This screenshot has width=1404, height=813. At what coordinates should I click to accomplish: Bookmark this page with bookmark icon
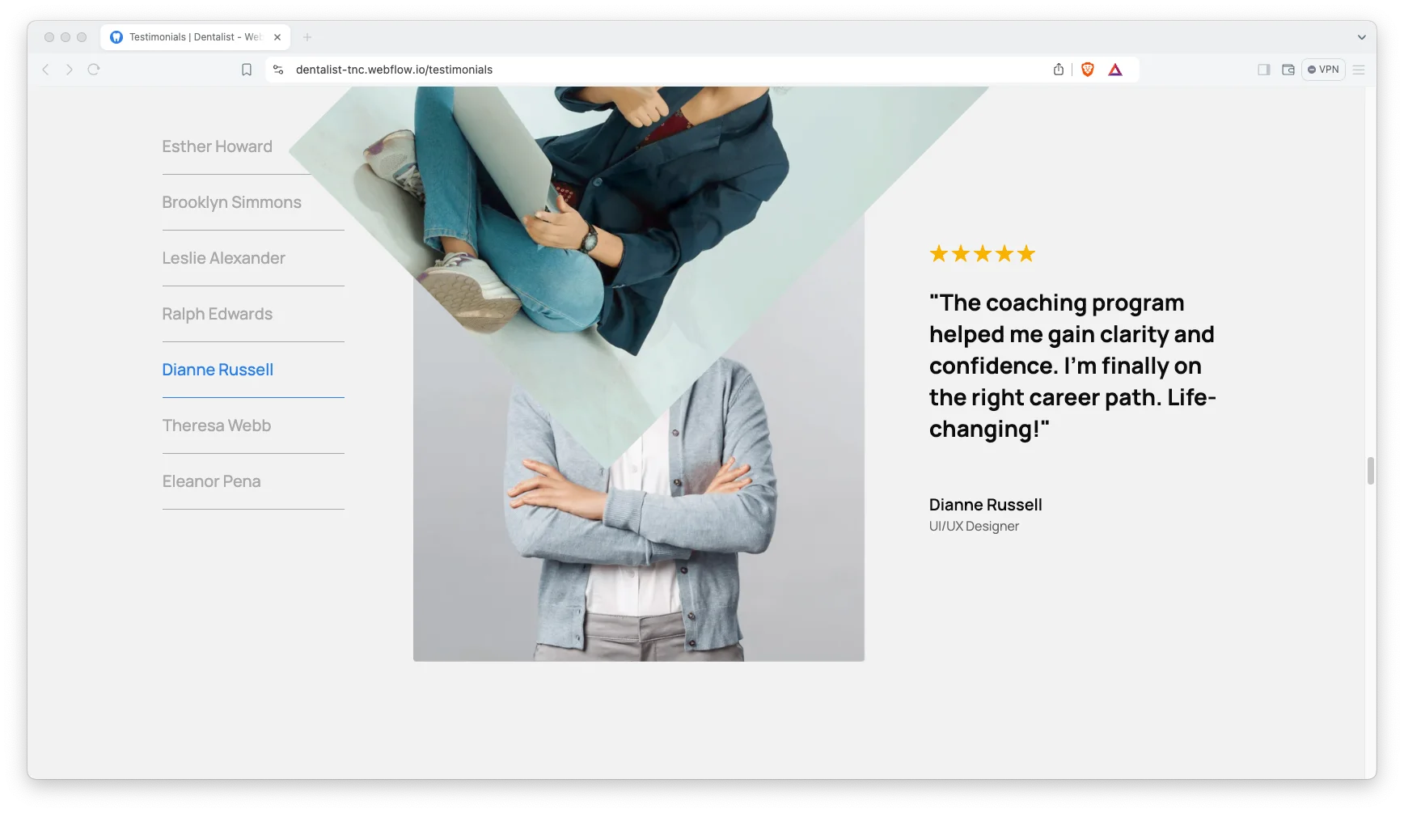pos(247,70)
